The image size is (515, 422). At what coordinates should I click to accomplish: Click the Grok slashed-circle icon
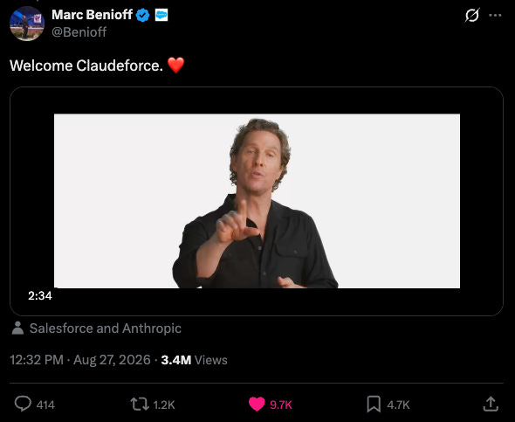472,15
